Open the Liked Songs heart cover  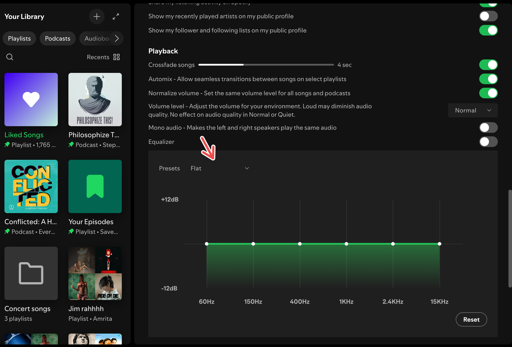click(x=31, y=99)
